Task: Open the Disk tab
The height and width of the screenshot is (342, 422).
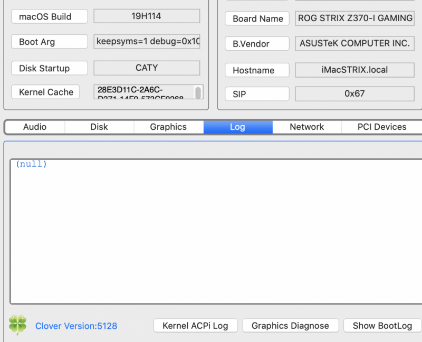Action: 99,127
